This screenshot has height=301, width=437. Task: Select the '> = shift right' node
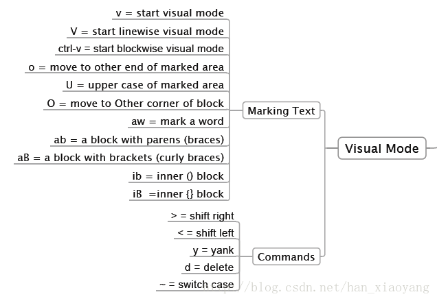pyautogui.click(x=203, y=216)
